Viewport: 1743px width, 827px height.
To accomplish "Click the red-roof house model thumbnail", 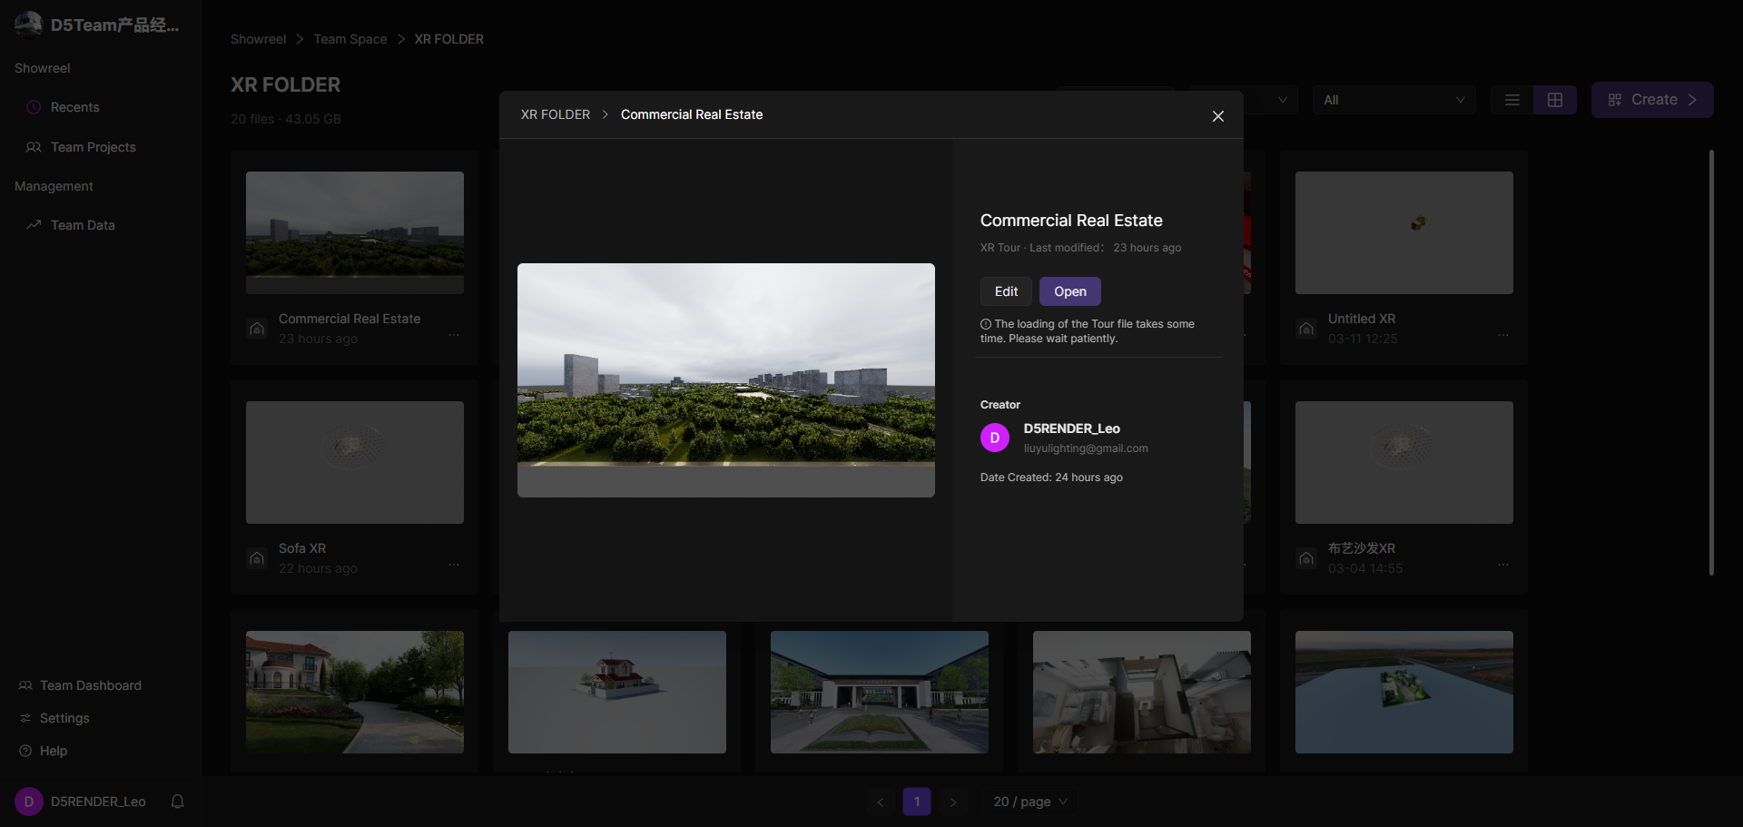I will 617,692.
